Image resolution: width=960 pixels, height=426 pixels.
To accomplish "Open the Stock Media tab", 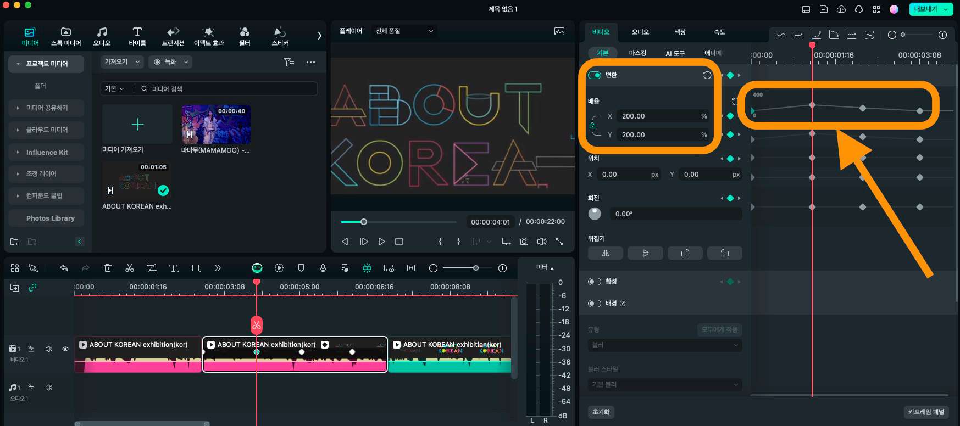I will click(x=65, y=37).
